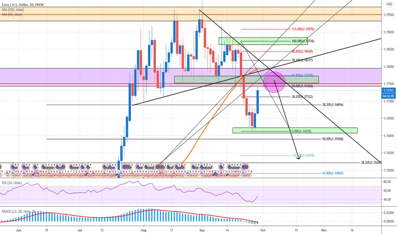397x234 pixels.
Task: Click 1.17500 on the price axis
Action: pyautogui.click(x=388, y=84)
